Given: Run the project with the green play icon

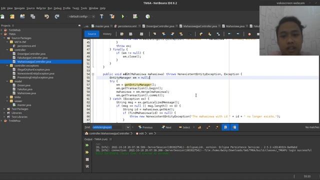Looking at the screenshot, I should 123,16.
